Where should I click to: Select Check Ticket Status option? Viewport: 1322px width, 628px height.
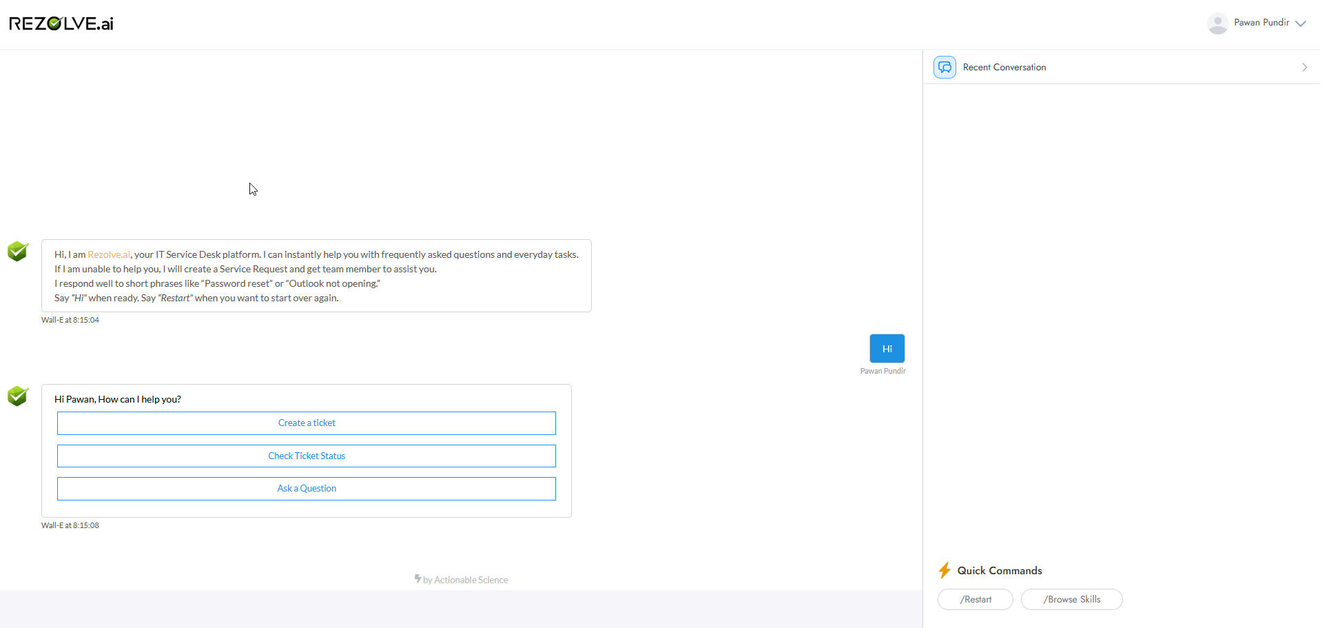click(x=307, y=456)
